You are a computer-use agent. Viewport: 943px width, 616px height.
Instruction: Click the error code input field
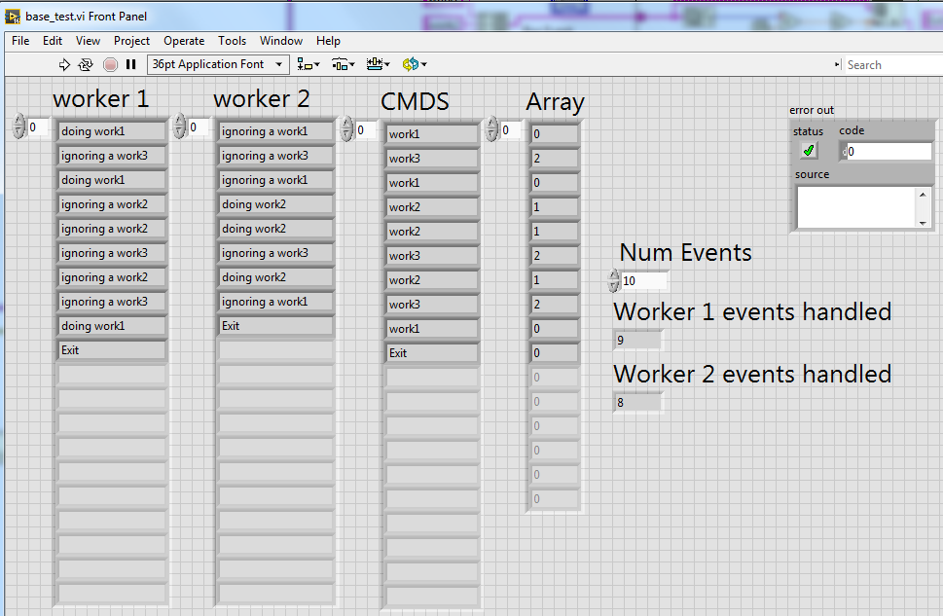click(x=886, y=151)
